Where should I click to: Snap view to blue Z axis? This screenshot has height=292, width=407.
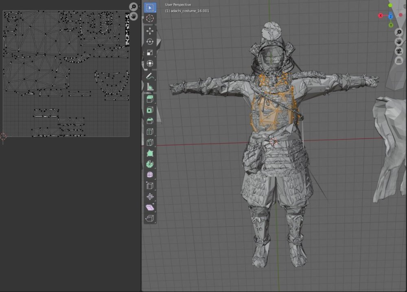390,16
